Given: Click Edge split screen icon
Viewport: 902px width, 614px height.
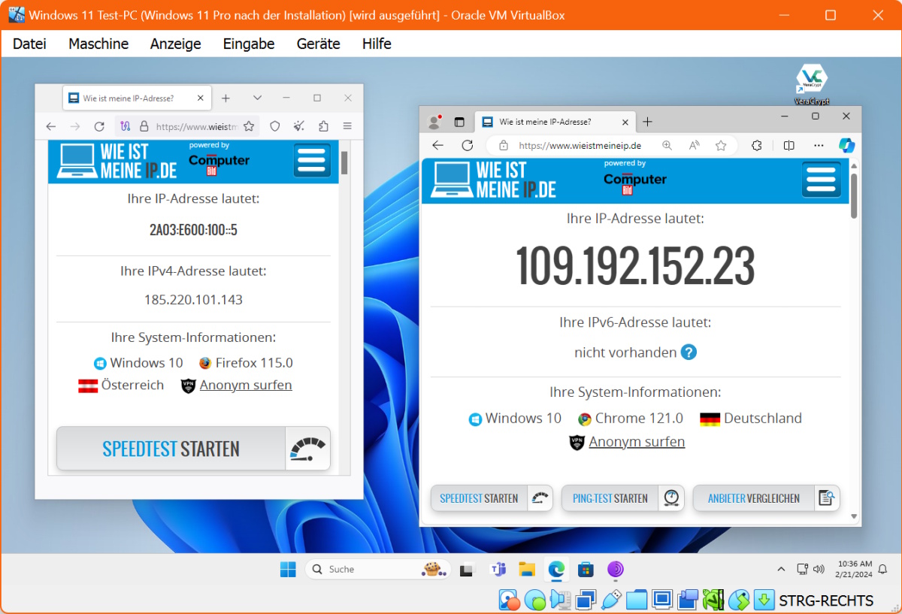Looking at the screenshot, I should tap(788, 145).
